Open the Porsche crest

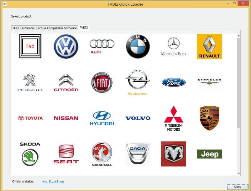210,118
